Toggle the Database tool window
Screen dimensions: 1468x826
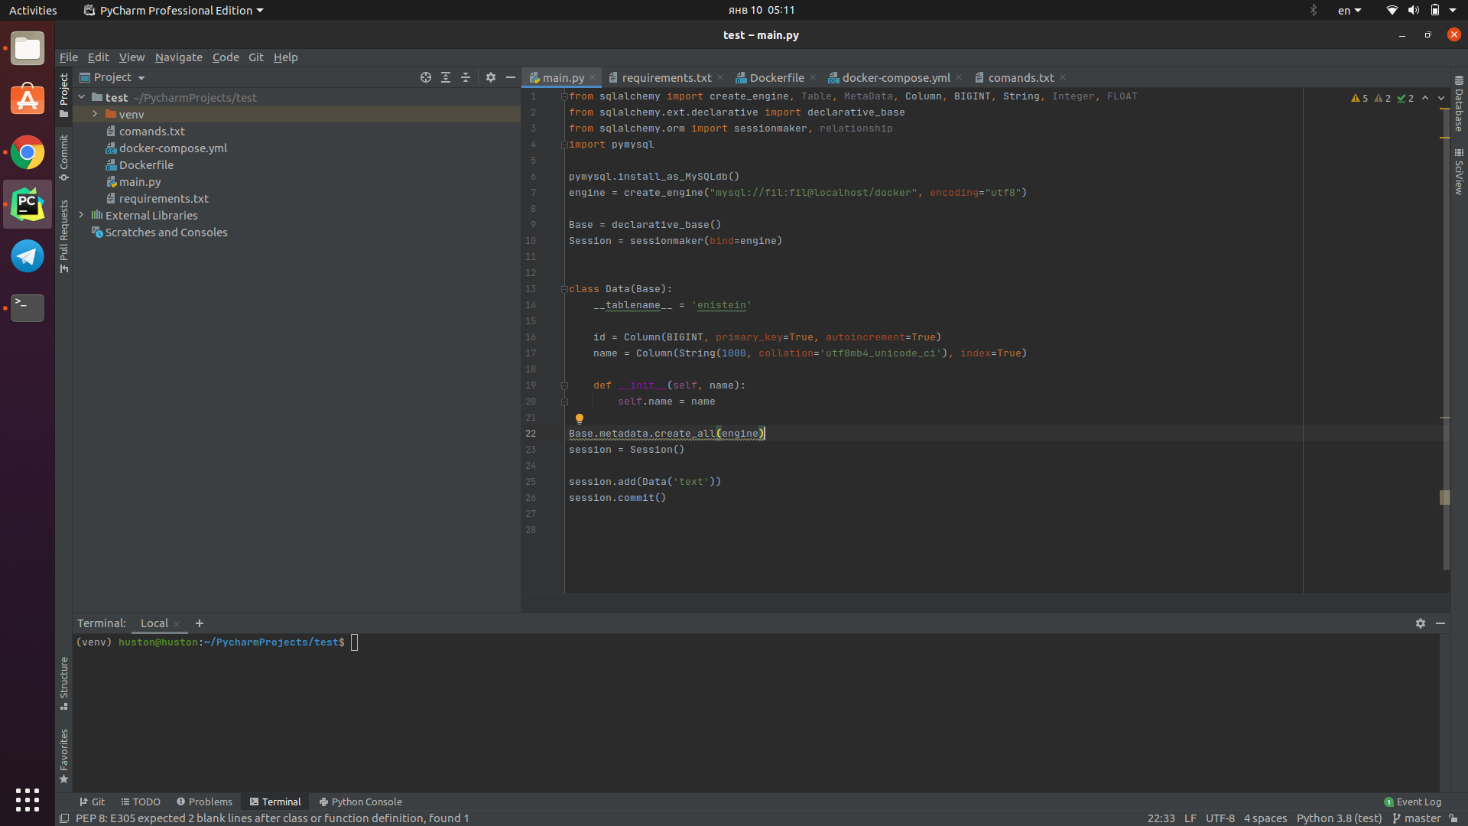click(1459, 104)
